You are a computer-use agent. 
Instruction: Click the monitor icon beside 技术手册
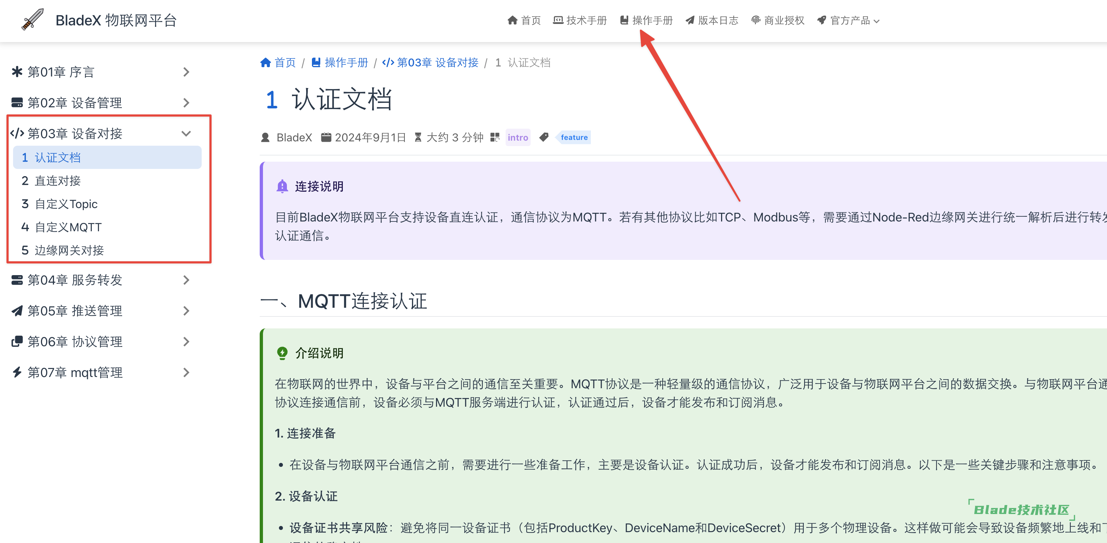tap(558, 20)
